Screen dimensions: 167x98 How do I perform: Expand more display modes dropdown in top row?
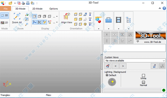(55, 17)
